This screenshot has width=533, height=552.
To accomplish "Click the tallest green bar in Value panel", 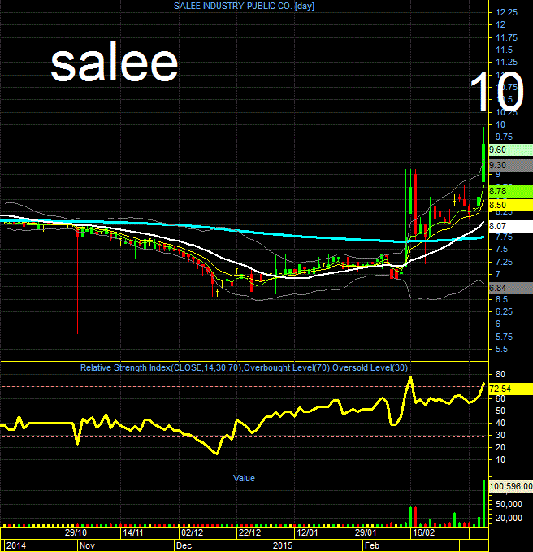I will [x=483, y=503].
